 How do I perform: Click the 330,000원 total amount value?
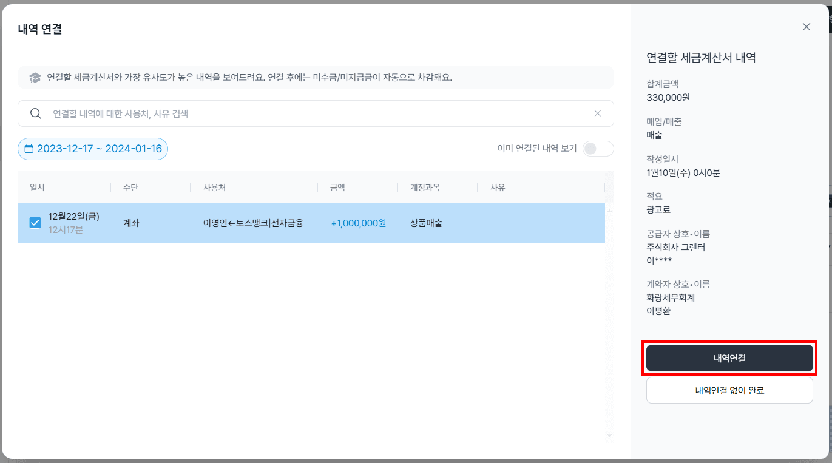click(x=668, y=97)
